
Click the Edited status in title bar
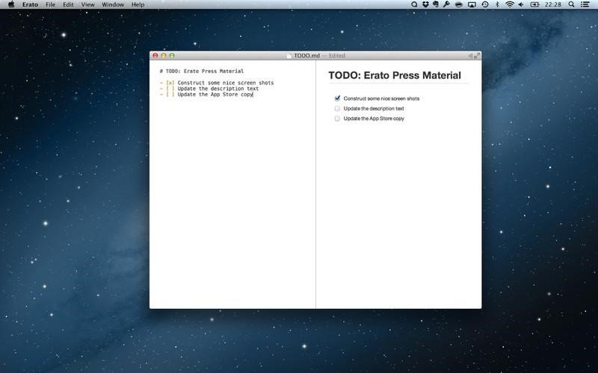(x=337, y=55)
